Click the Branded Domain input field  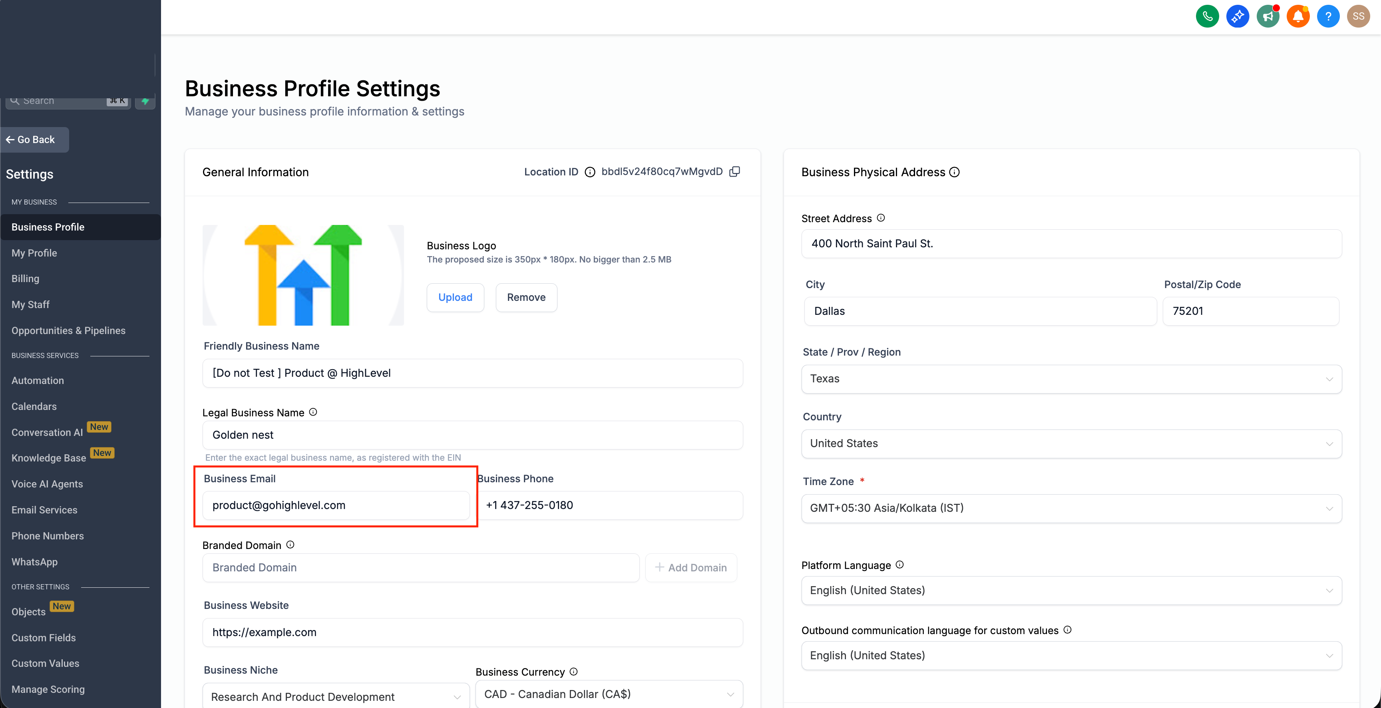pos(421,568)
